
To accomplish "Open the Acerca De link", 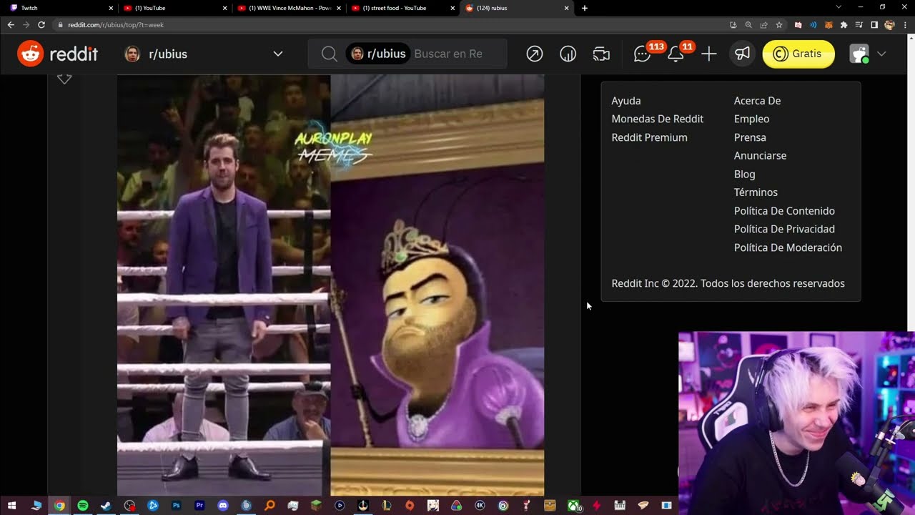I will click(757, 101).
